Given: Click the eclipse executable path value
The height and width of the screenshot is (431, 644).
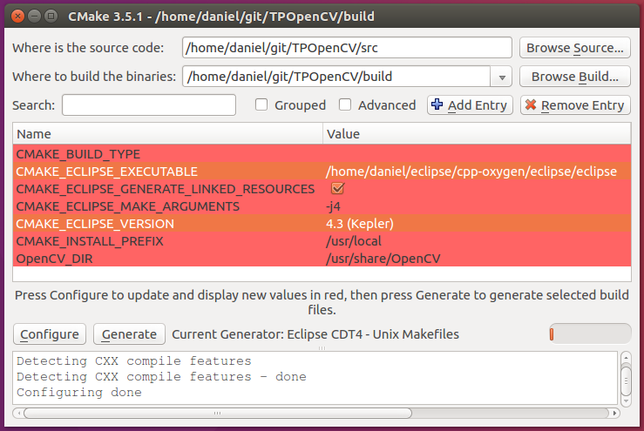Looking at the screenshot, I should 471,172.
